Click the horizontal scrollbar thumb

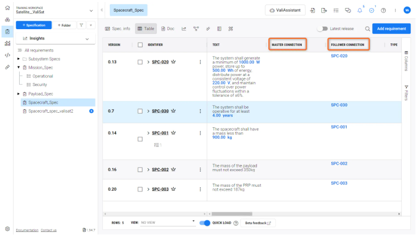coord(232,214)
